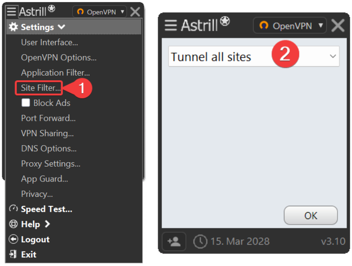Open OpenVPN protocol dropdown in right window
The width and height of the screenshot is (352, 266).
(290, 26)
